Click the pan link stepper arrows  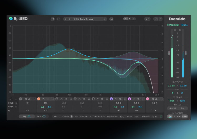[x=177, y=93]
